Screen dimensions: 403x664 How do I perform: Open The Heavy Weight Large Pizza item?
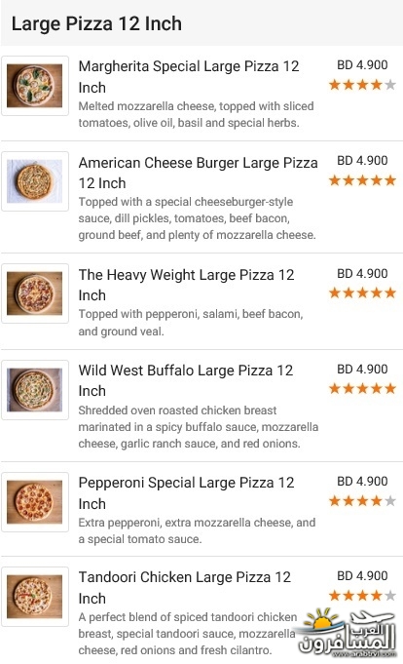(186, 285)
